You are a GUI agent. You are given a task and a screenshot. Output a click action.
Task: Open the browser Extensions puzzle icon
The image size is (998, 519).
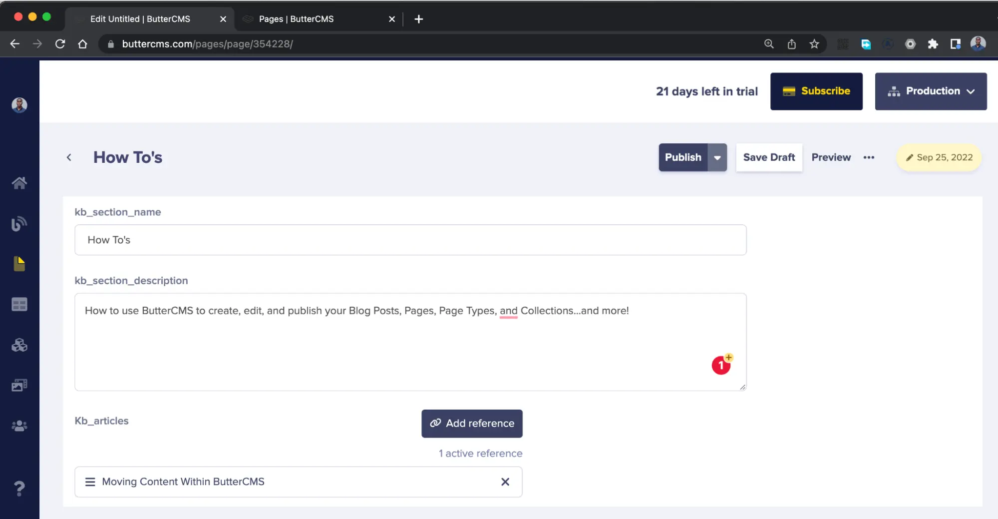(x=933, y=44)
